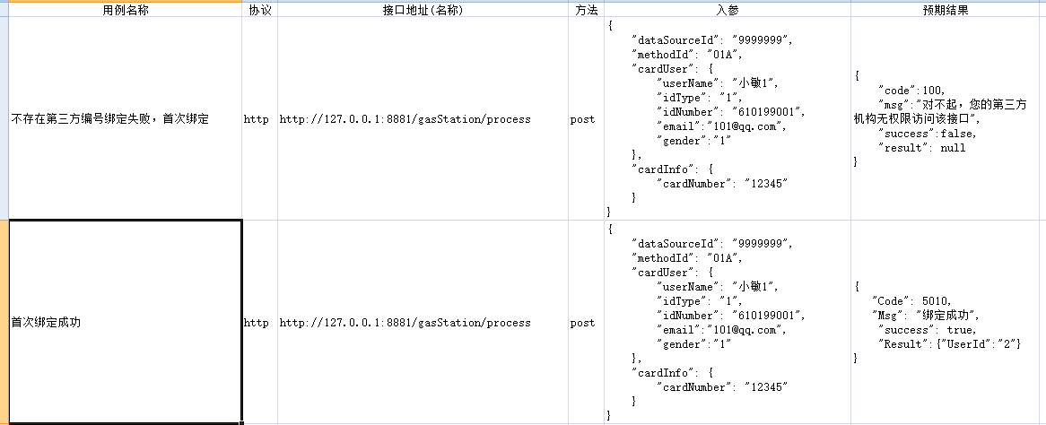Select the 用例名称 header cell
Viewport: 1046px width, 425px height.
[126, 10]
